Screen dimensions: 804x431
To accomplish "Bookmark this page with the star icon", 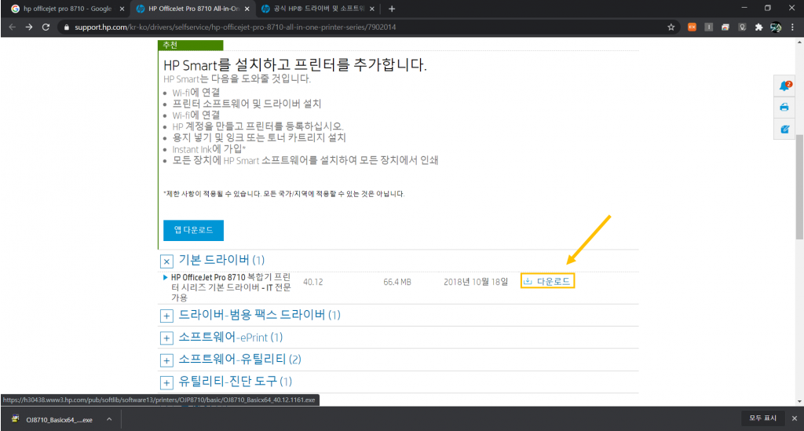I will (x=671, y=27).
